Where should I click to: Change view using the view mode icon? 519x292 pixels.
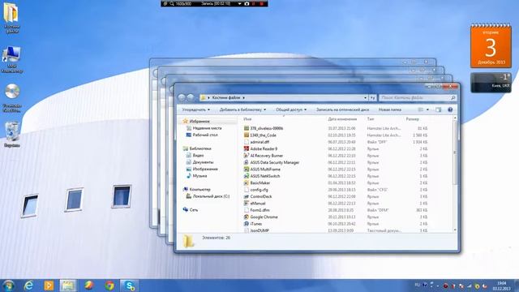coord(420,109)
